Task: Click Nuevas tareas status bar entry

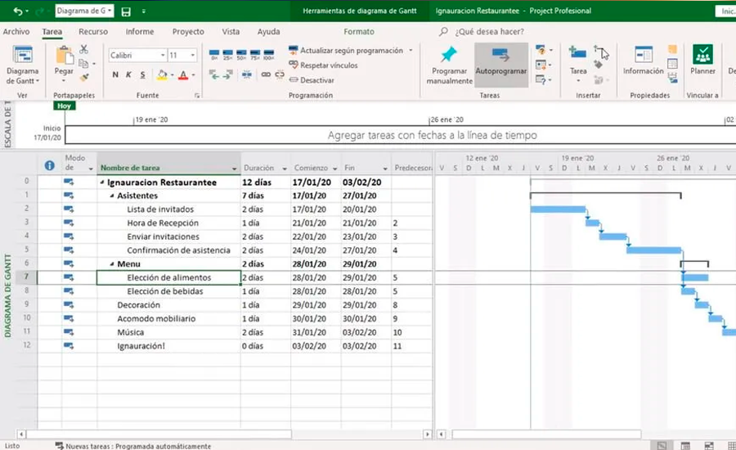Action: click(x=133, y=446)
